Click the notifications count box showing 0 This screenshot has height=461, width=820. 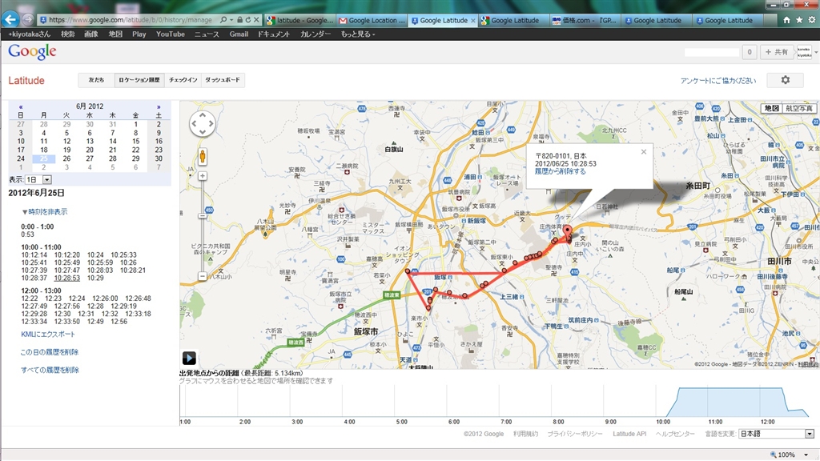pyautogui.click(x=750, y=52)
